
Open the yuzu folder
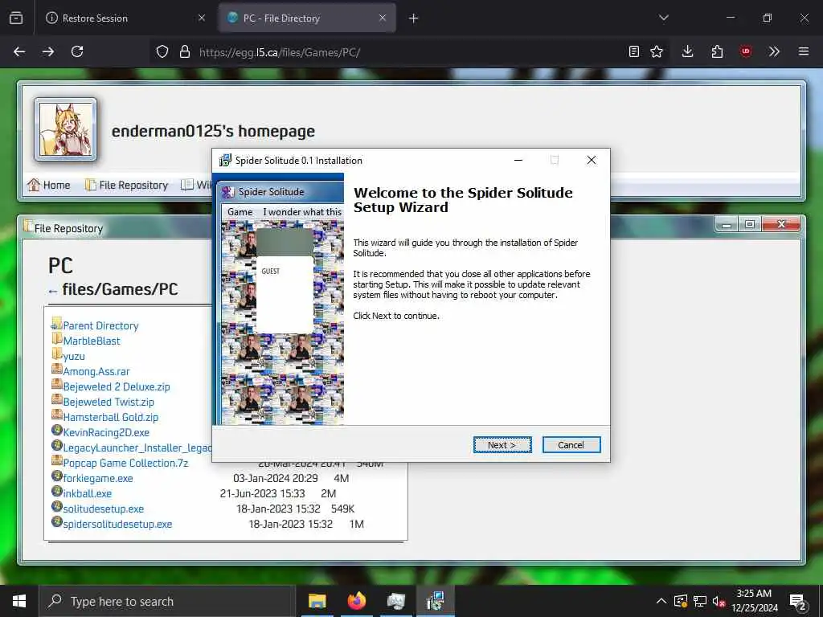tap(74, 356)
